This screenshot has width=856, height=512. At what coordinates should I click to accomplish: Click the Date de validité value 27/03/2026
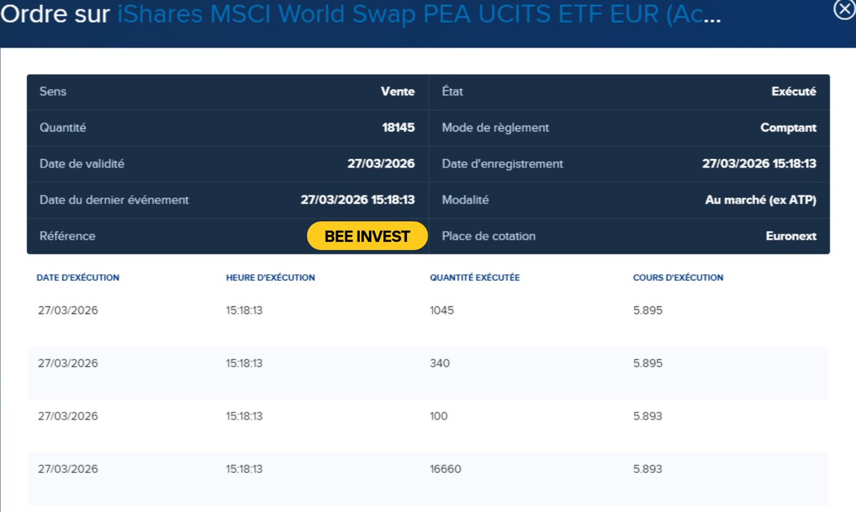pos(381,163)
